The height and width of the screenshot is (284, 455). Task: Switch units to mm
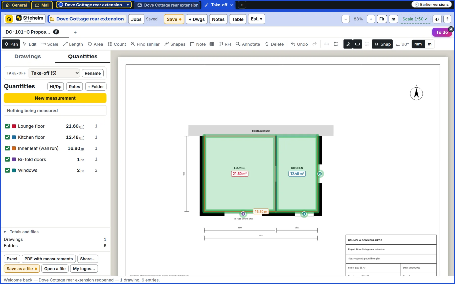tap(418, 44)
